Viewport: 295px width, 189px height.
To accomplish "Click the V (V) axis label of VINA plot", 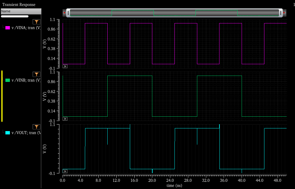I will [x=44, y=44].
